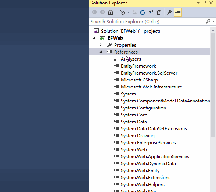Collapse All nodes in Solution Explorer
Viewport: 216px width, 192px height.
151,12
